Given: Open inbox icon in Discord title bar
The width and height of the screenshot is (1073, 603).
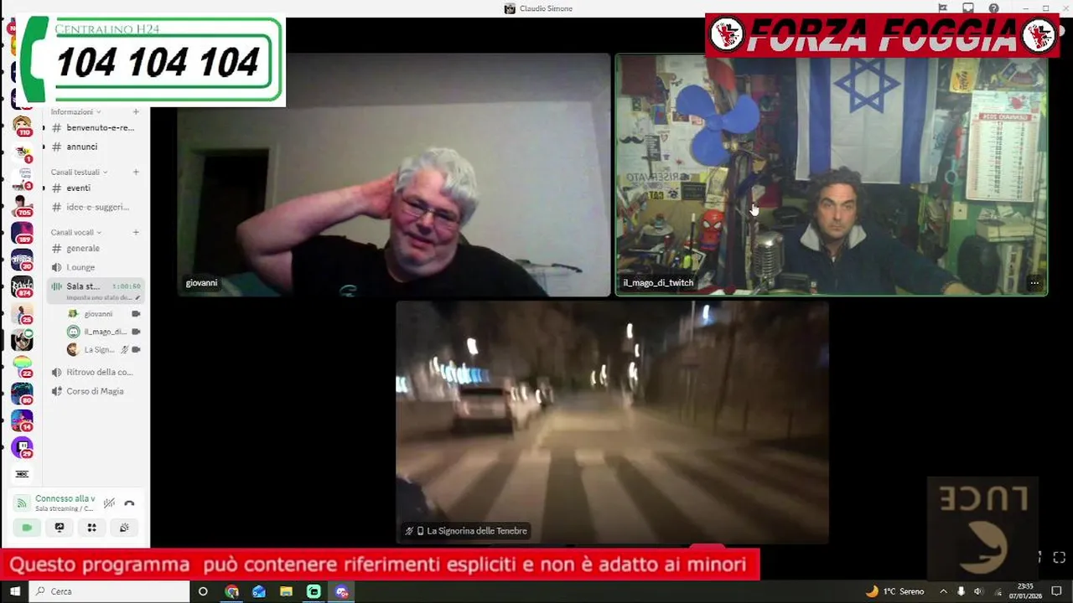Looking at the screenshot, I should tap(968, 8).
